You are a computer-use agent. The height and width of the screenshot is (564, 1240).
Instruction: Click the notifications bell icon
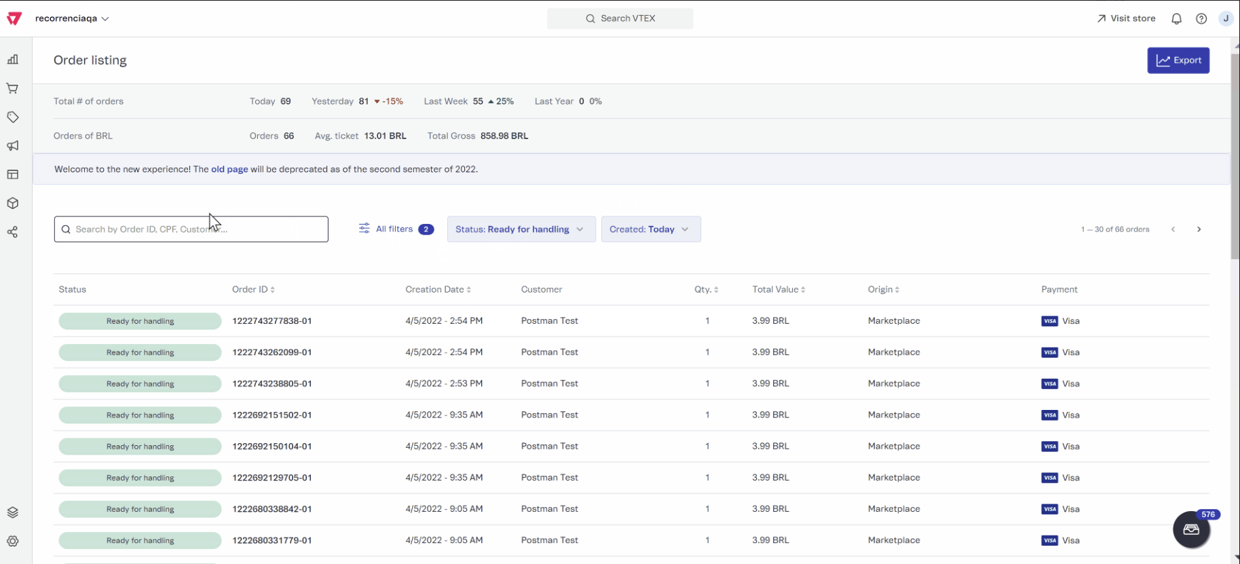(x=1176, y=19)
